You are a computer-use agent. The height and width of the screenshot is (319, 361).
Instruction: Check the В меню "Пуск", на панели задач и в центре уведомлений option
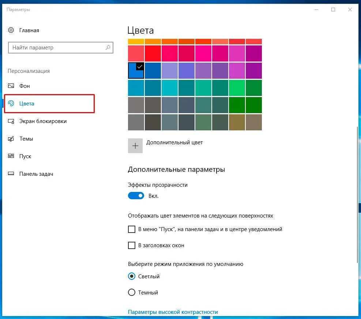click(131, 229)
